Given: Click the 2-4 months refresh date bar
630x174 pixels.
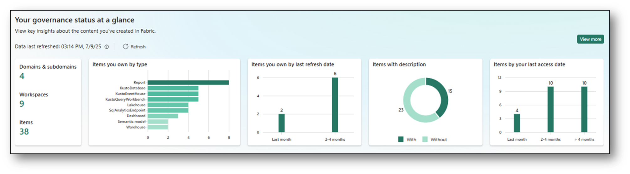Looking at the screenshot, I should 335,105.
